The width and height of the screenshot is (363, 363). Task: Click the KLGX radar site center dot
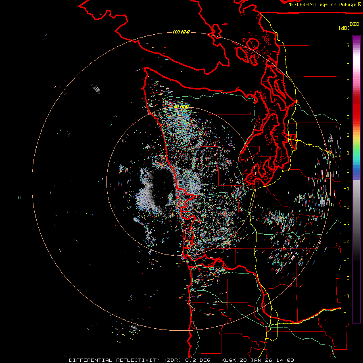tap(181, 183)
